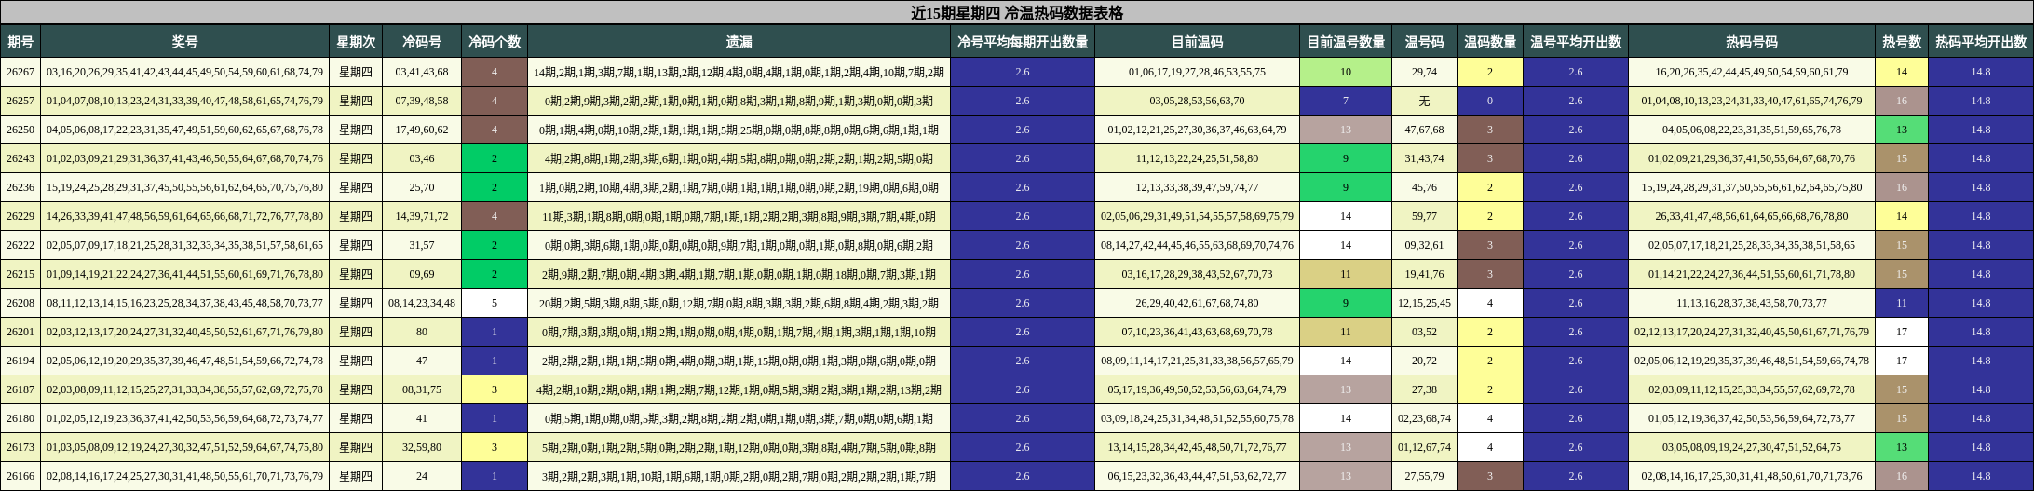Select the '冷码个数' column header
The width and height of the screenshot is (2034, 491).
tap(495, 42)
